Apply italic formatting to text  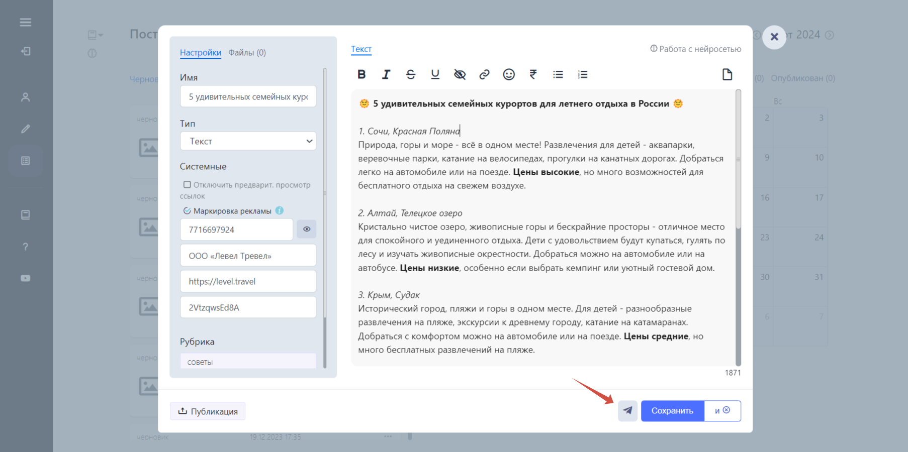click(386, 74)
